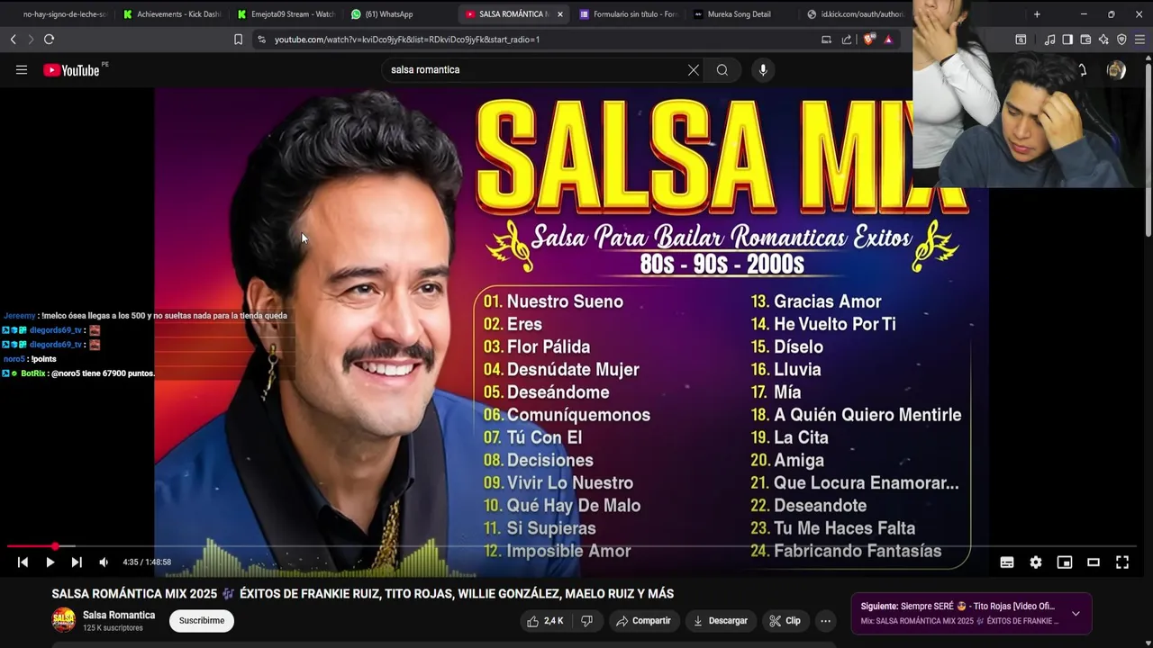Enter fullscreen video mode
The height and width of the screenshot is (648, 1153).
point(1122,562)
